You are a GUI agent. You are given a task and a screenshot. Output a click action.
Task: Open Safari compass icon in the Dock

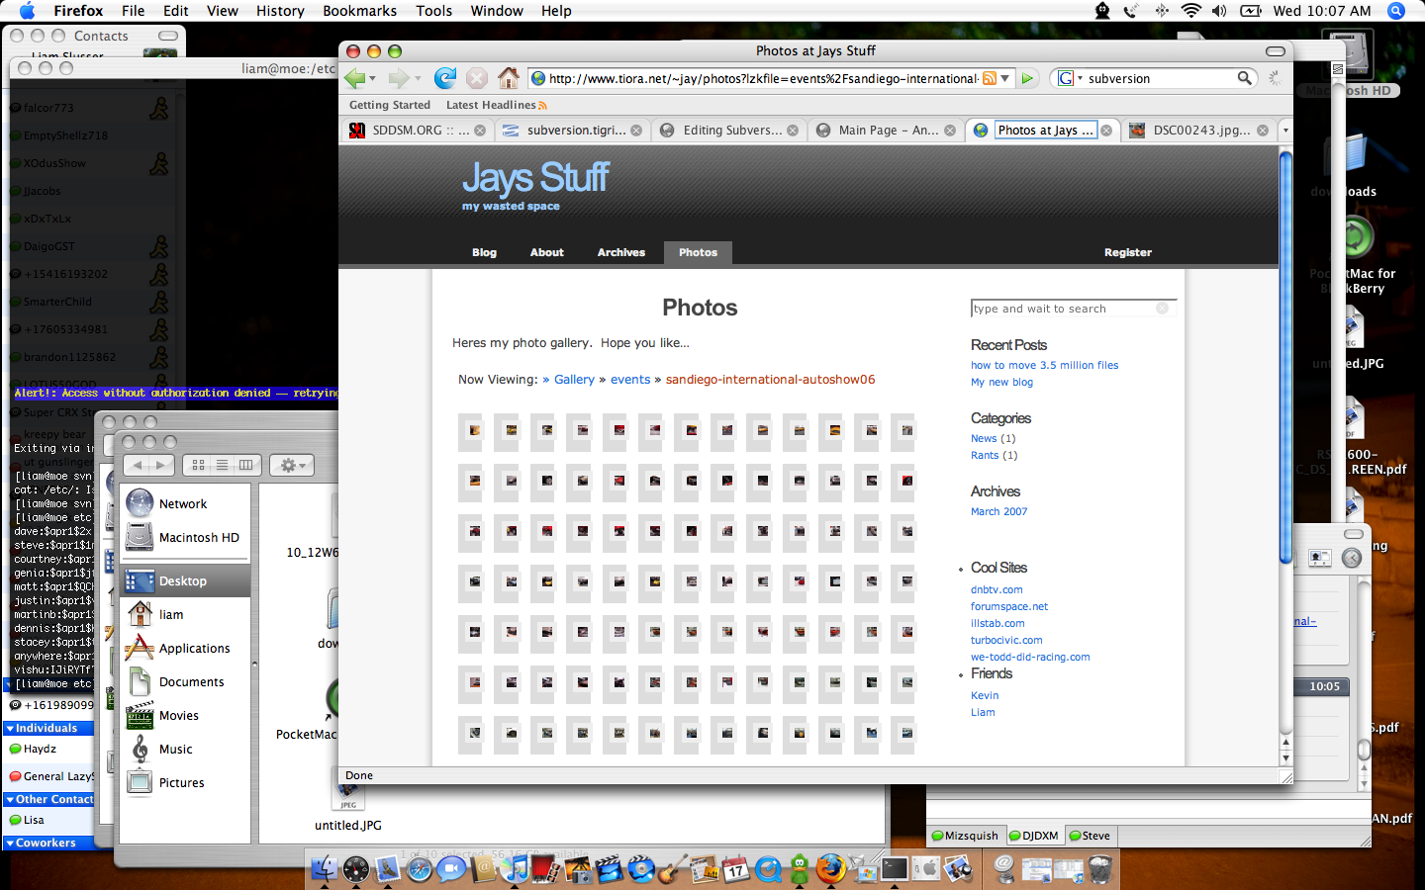pyautogui.click(x=420, y=869)
